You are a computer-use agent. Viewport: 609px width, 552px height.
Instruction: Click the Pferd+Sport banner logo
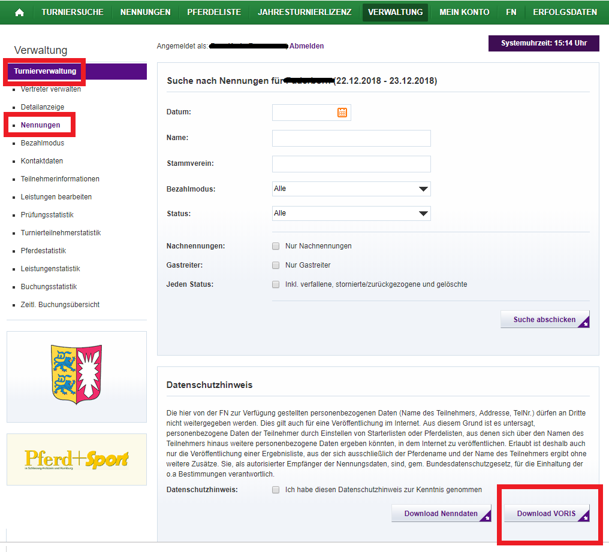point(77,459)
